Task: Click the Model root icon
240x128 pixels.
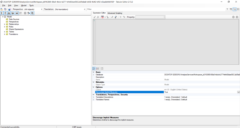Action: 5,17
